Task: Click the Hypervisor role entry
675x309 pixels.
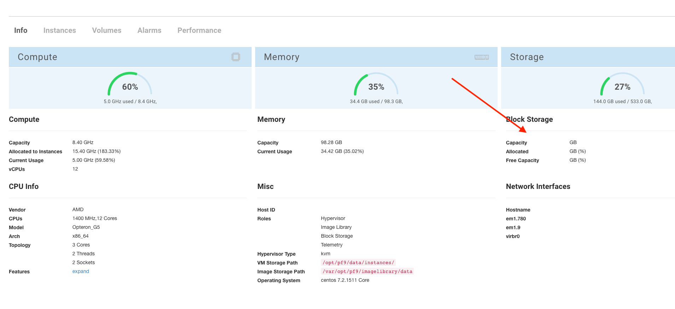Action: tap(333, 218)
